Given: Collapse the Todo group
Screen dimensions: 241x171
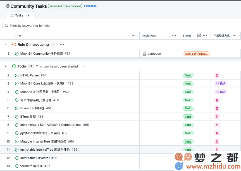Looking at the screenshot, I should (6, 66).
